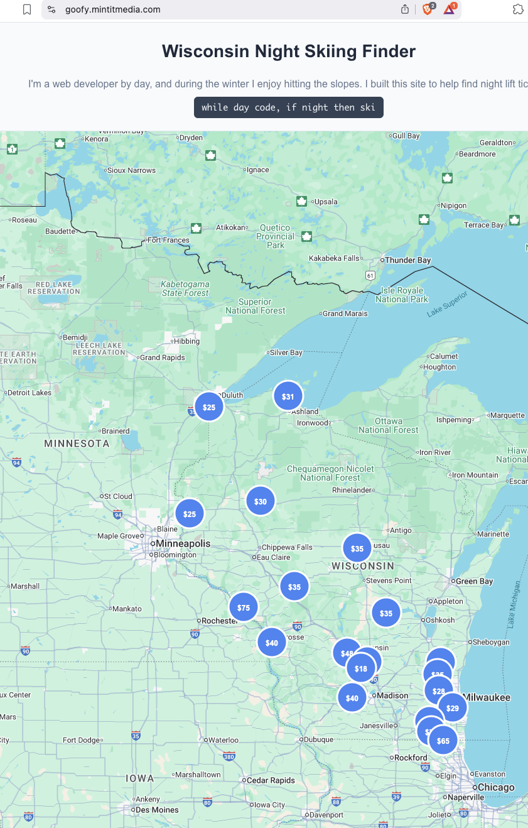Select the $40 marker left of Madison
Viewport: 528px width, 828px height.
point(352,698)
